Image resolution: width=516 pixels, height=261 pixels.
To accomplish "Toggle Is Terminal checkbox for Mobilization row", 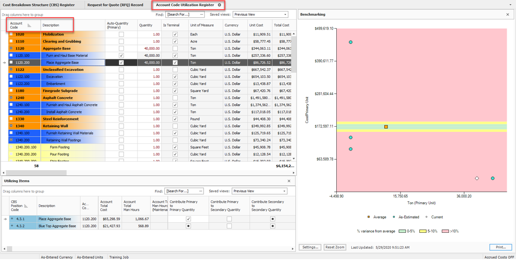I will pyautogui.click(x=175, y=34).
